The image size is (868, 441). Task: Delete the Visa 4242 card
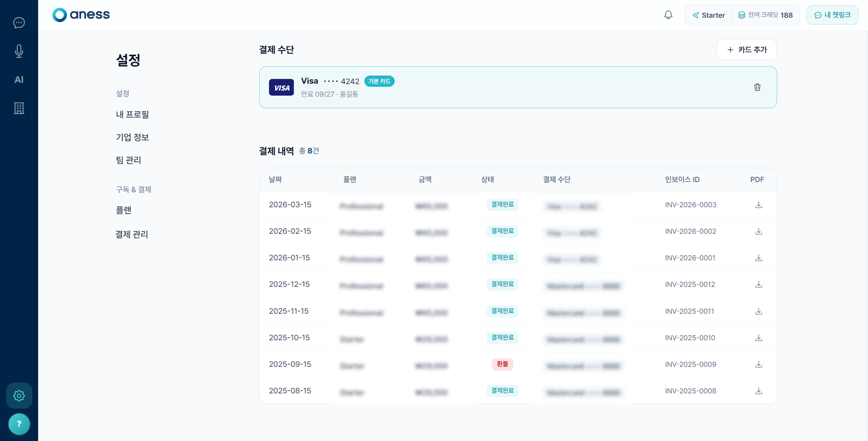757,87
